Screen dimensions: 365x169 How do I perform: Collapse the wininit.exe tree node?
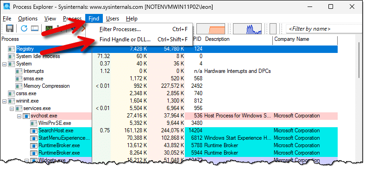[x=4, y=101]
